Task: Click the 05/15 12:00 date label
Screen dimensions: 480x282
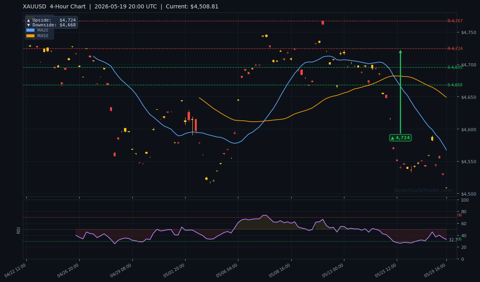Action: pos(386,270)
